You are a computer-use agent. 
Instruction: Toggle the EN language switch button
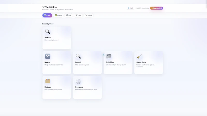pyautogui.click(x=130, y=8)
